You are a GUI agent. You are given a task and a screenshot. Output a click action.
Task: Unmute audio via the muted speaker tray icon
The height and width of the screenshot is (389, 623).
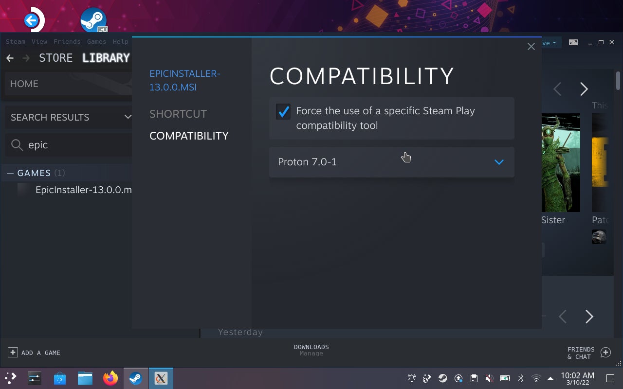[489, 378]
